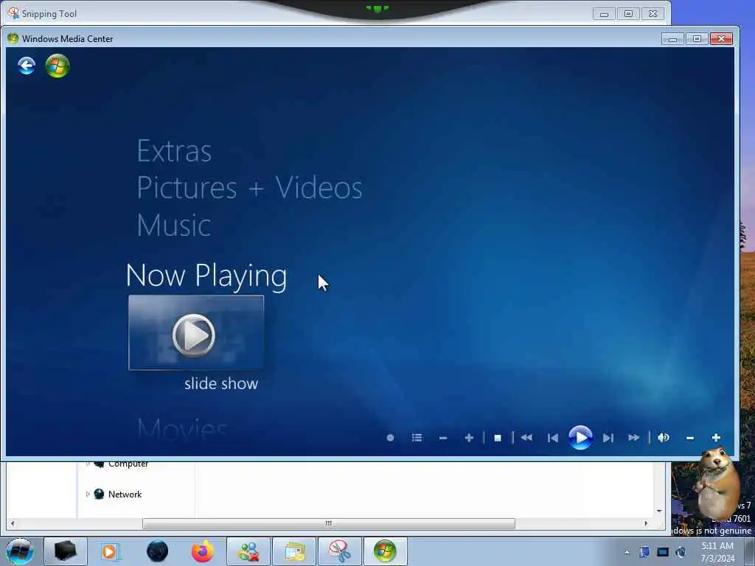Open the Messenger people icon in taskbar

point(248,551)
